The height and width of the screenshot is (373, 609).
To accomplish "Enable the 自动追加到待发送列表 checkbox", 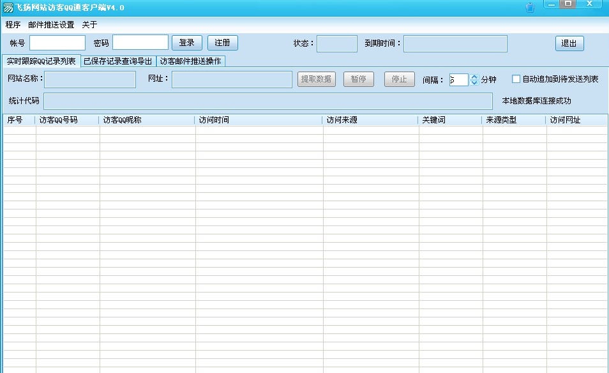I will click(x=516, y=79).
